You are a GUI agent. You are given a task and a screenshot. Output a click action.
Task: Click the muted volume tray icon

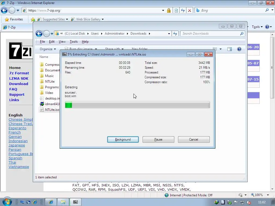pyautogui.click(x=248, y=202)
